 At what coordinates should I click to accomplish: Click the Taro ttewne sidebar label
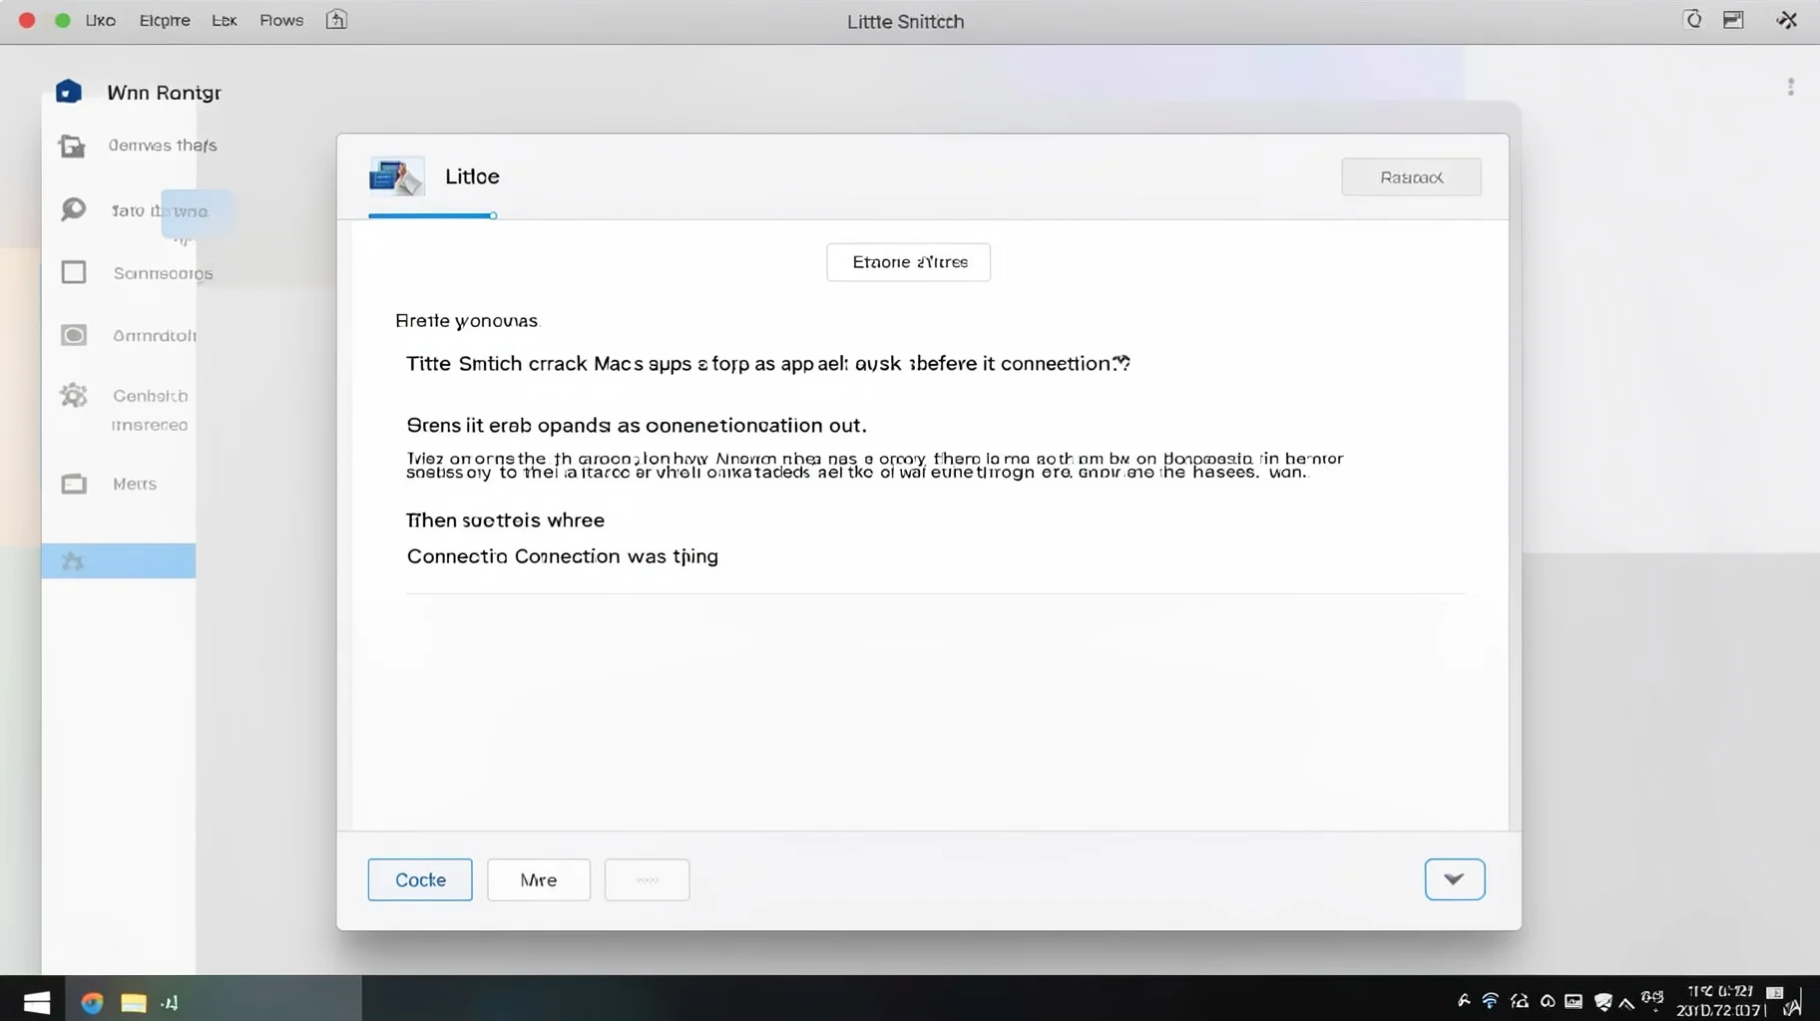click(x=160, y=210)
